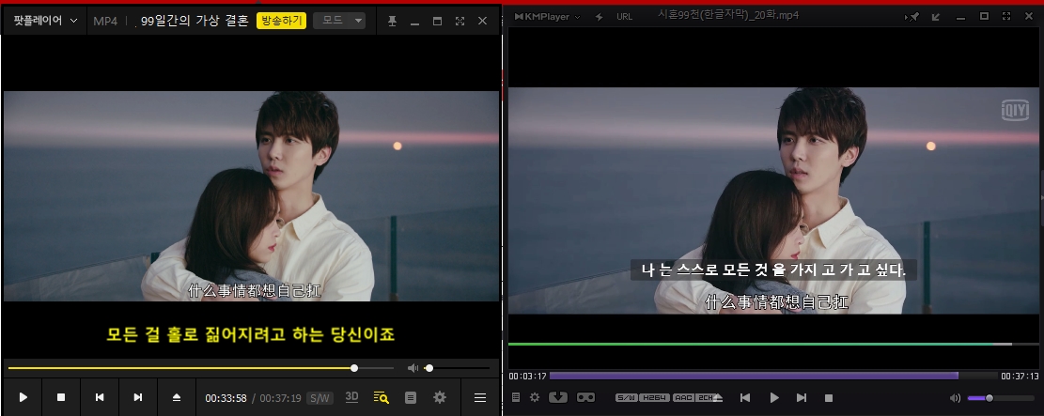This screenshot has width=1044, height=416.
Task: Open PotPlayer's chapter/bookmark list icon
Action: [x=410, y=397]
